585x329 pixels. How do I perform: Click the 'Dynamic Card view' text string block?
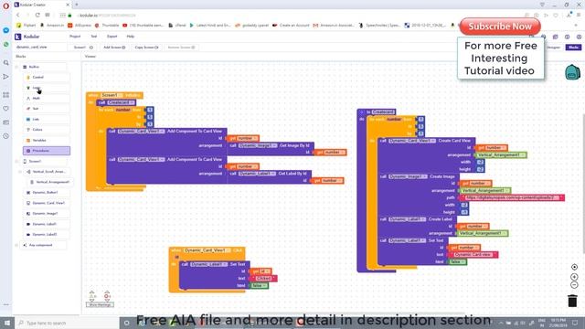(x=473, y=255)
